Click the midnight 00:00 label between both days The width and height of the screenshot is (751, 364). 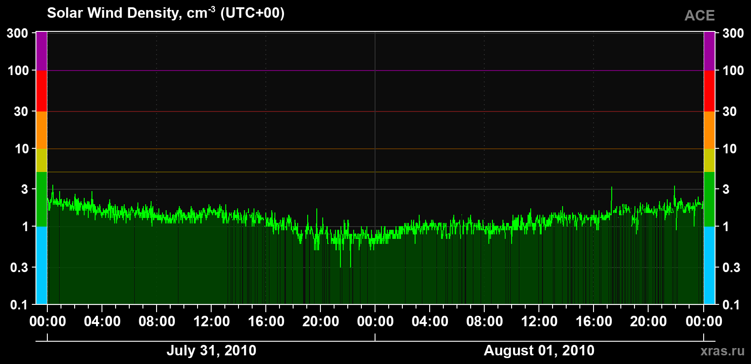(375, 322)
